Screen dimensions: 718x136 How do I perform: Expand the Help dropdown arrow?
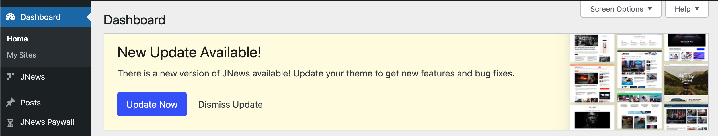coord(697,9)
